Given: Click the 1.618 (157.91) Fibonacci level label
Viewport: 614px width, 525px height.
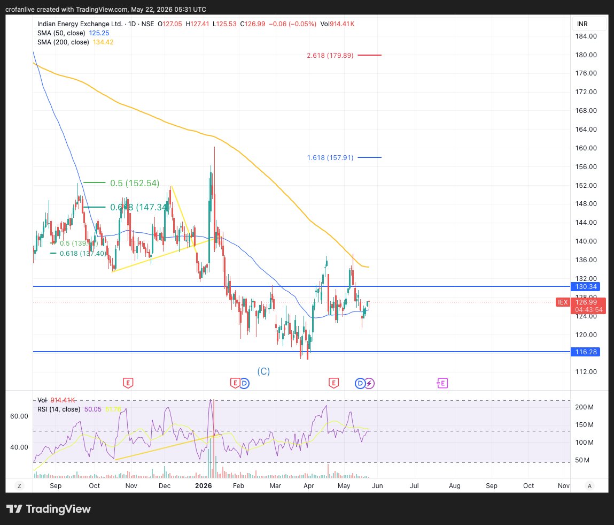Looking at the screenshot, I should coord(330,158).
